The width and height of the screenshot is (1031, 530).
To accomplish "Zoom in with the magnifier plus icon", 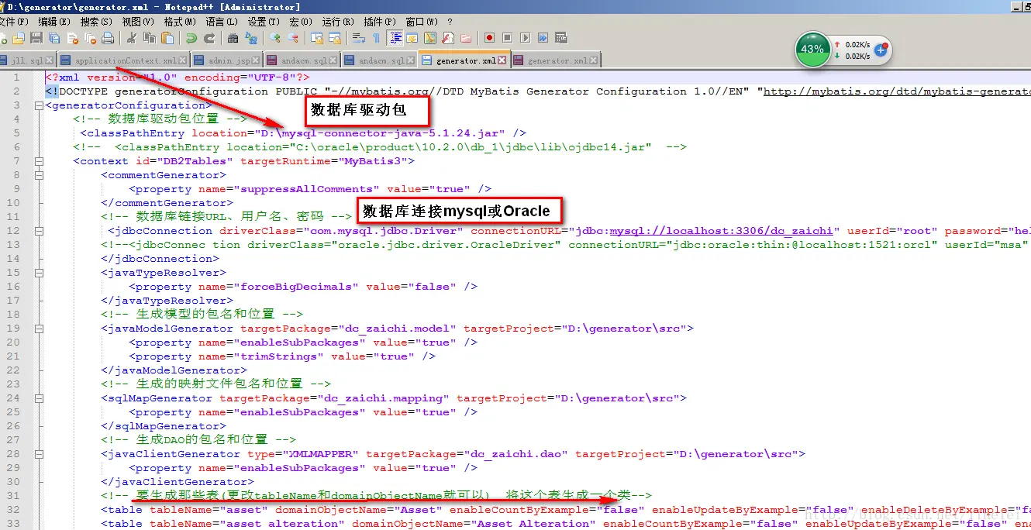I will (275, 37).
